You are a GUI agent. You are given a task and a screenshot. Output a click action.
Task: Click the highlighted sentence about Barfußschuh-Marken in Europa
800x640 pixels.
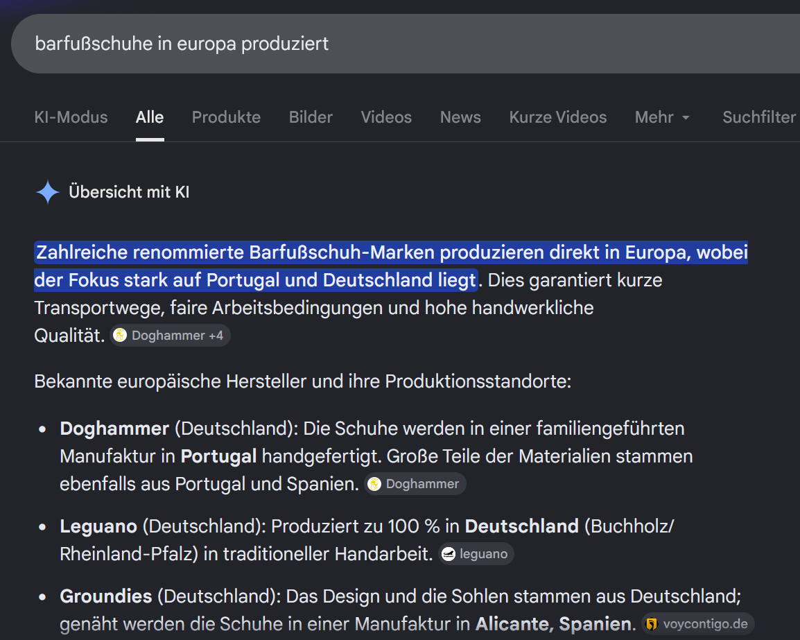click(391, 266)
